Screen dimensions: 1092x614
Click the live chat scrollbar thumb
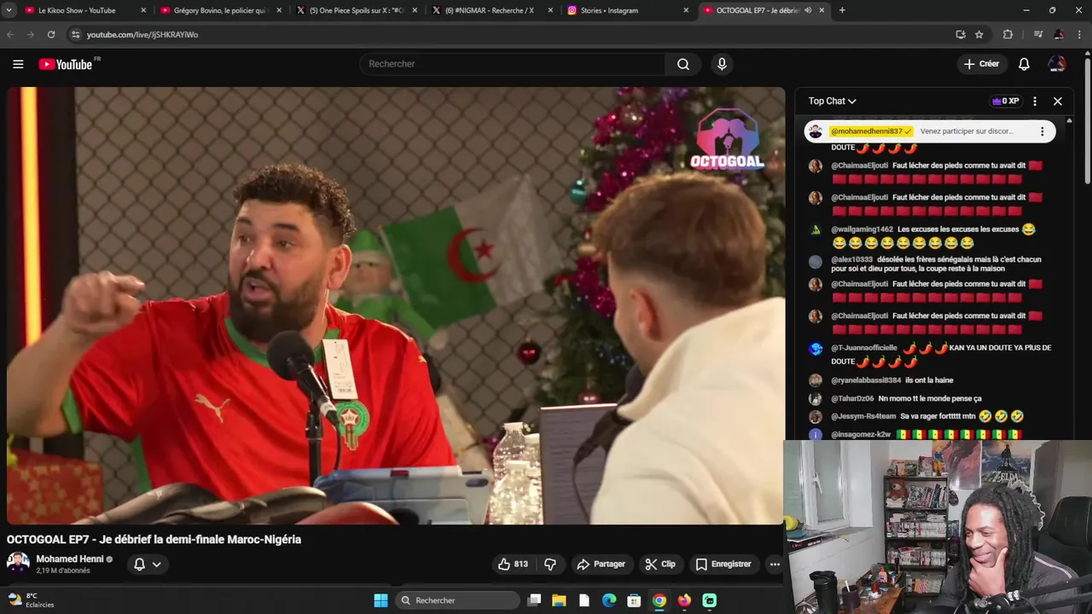click(x=1087, y=119)
